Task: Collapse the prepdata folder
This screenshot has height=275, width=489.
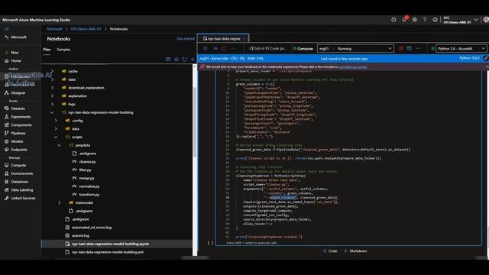Action: pos(60,145)
